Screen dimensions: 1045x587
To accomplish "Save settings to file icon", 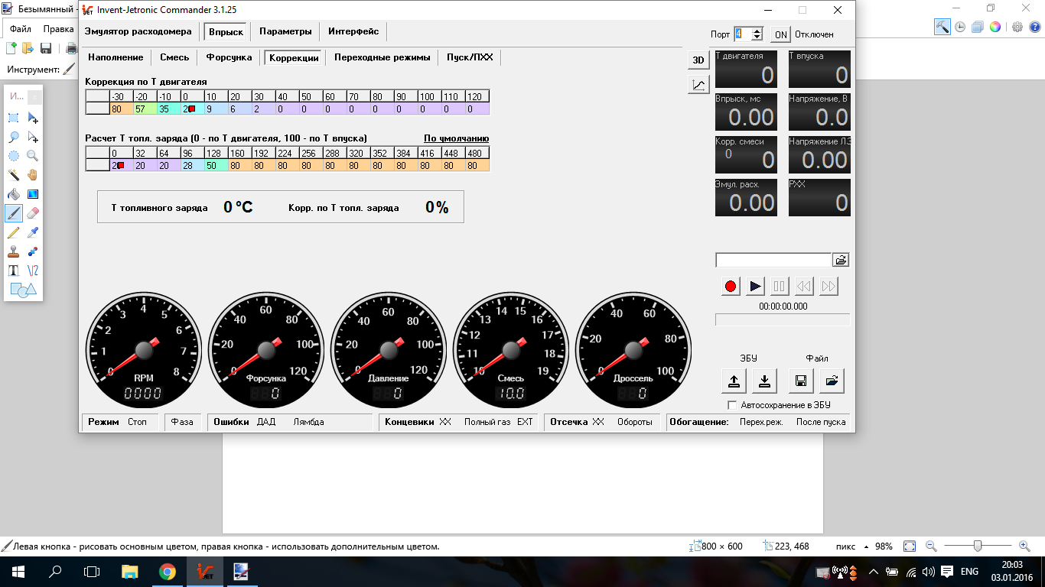I will [x=800, y=381].
